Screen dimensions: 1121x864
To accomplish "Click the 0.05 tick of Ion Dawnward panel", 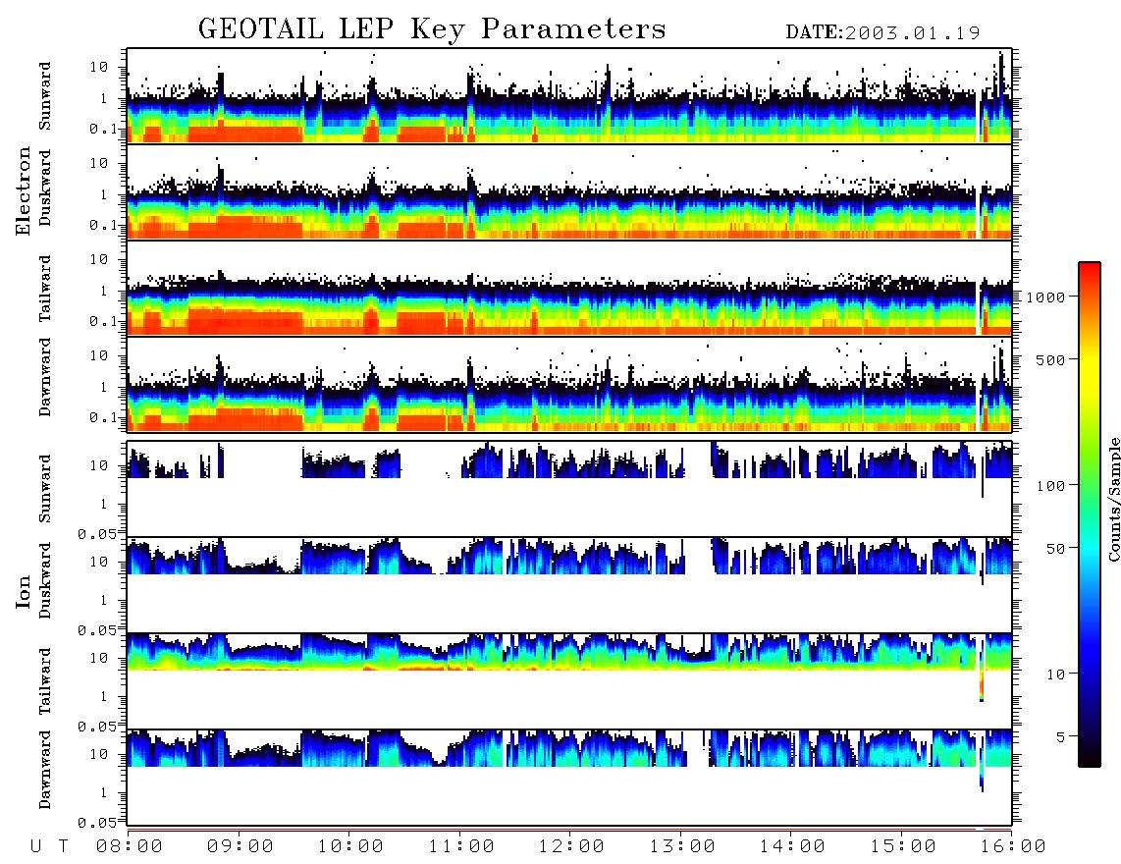I will (97, 823).
